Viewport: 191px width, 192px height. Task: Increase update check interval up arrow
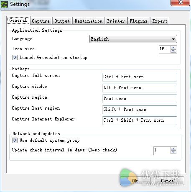(173, 149)
